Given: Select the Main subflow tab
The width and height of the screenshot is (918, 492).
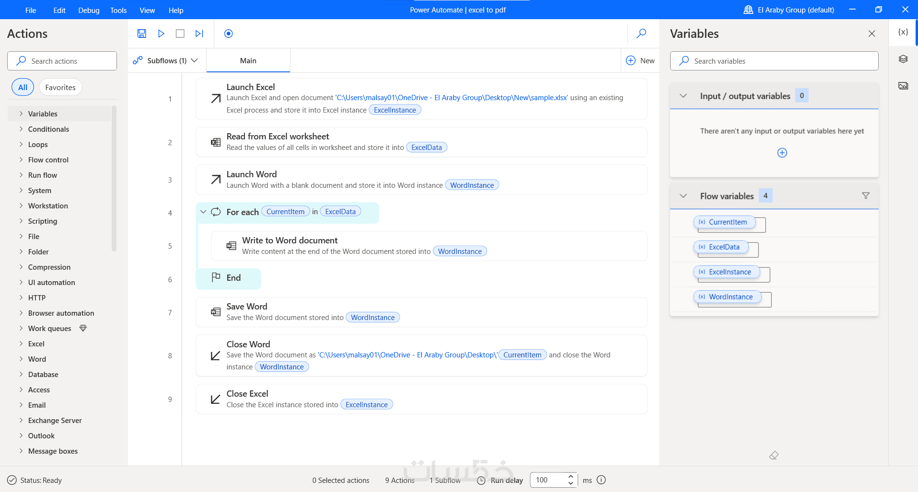Looking at the screenshot, I should click(x=248, y=60).
